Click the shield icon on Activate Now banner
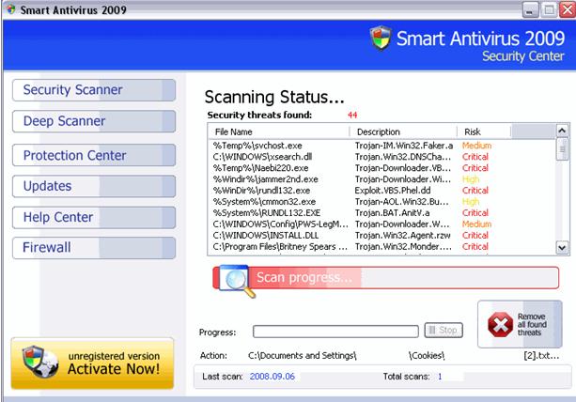Screen dimensions: 576x402 [39, 362]
